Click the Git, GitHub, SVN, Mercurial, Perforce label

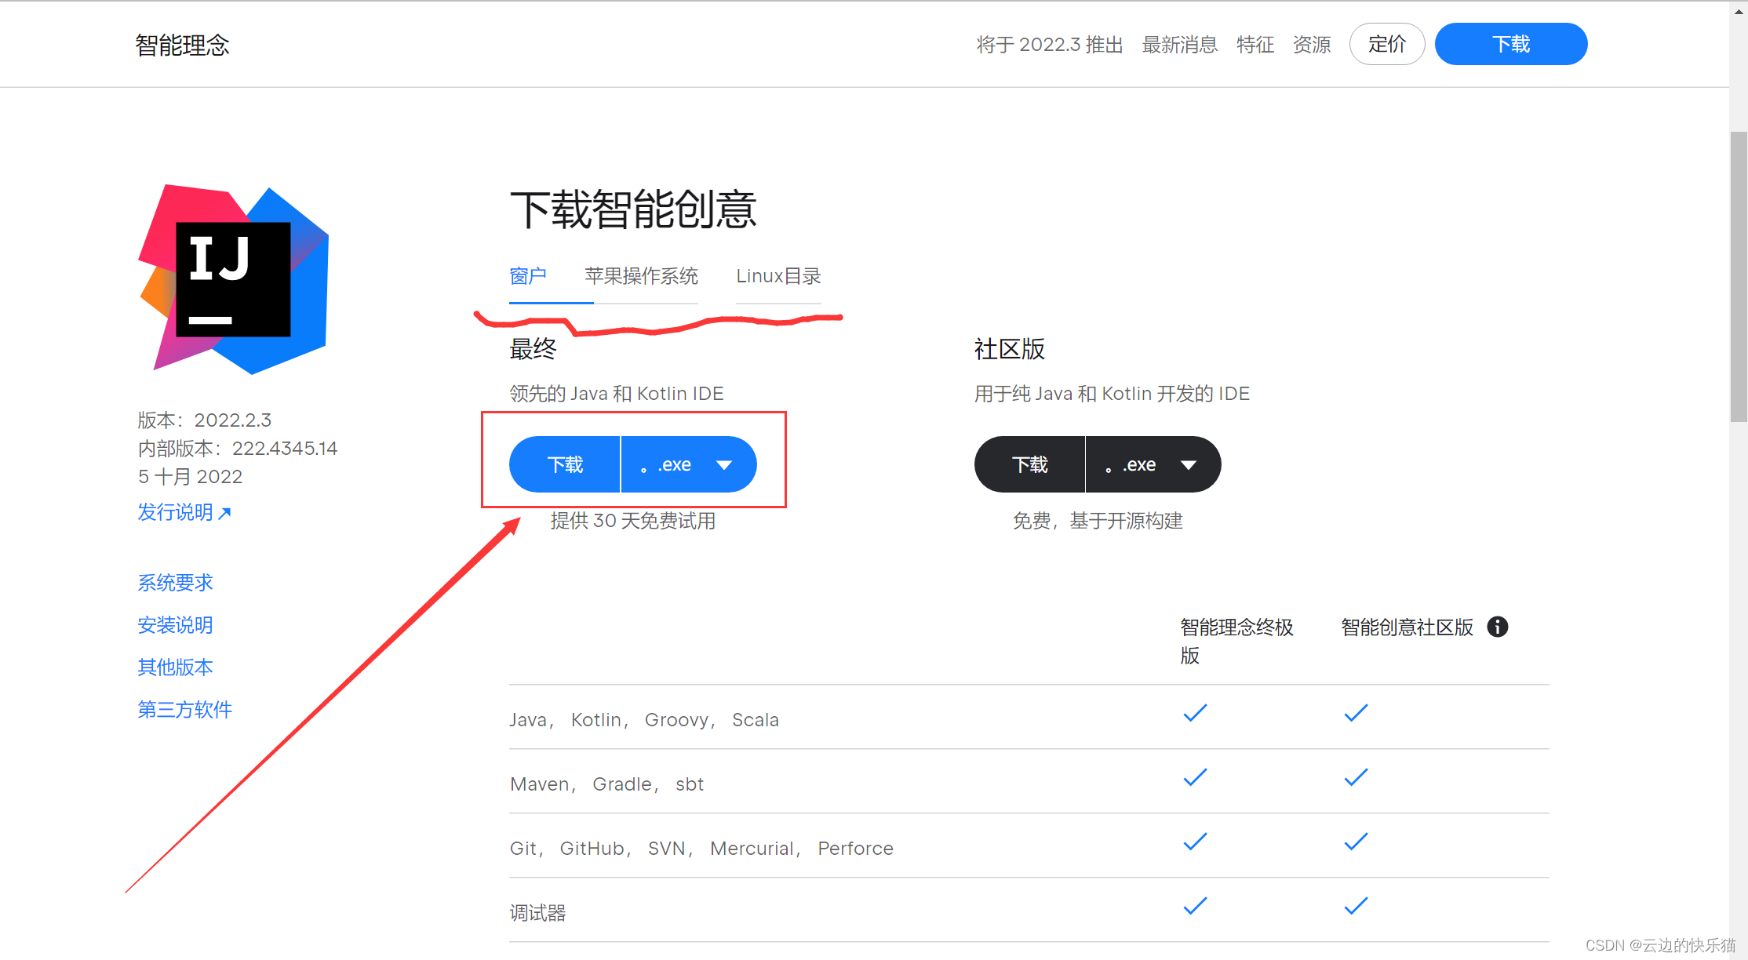pyautogui.click(x=701, y=849)
